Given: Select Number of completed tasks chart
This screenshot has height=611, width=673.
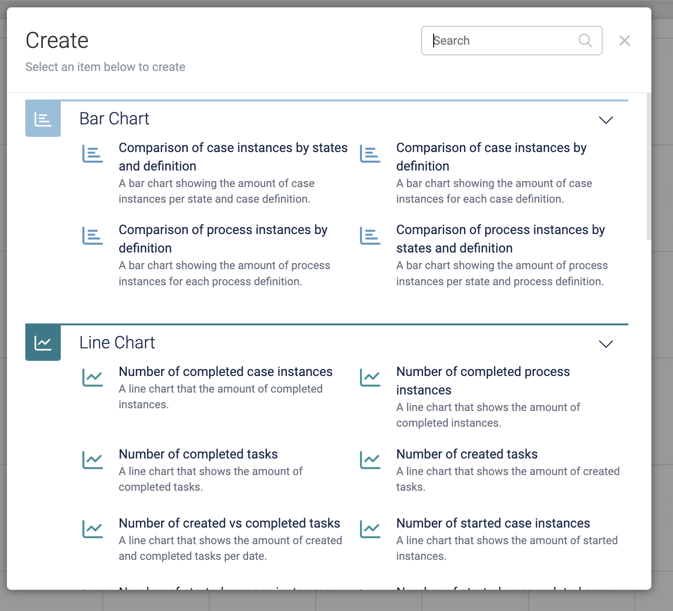Looking at the screenshot, I should point(198,454).
